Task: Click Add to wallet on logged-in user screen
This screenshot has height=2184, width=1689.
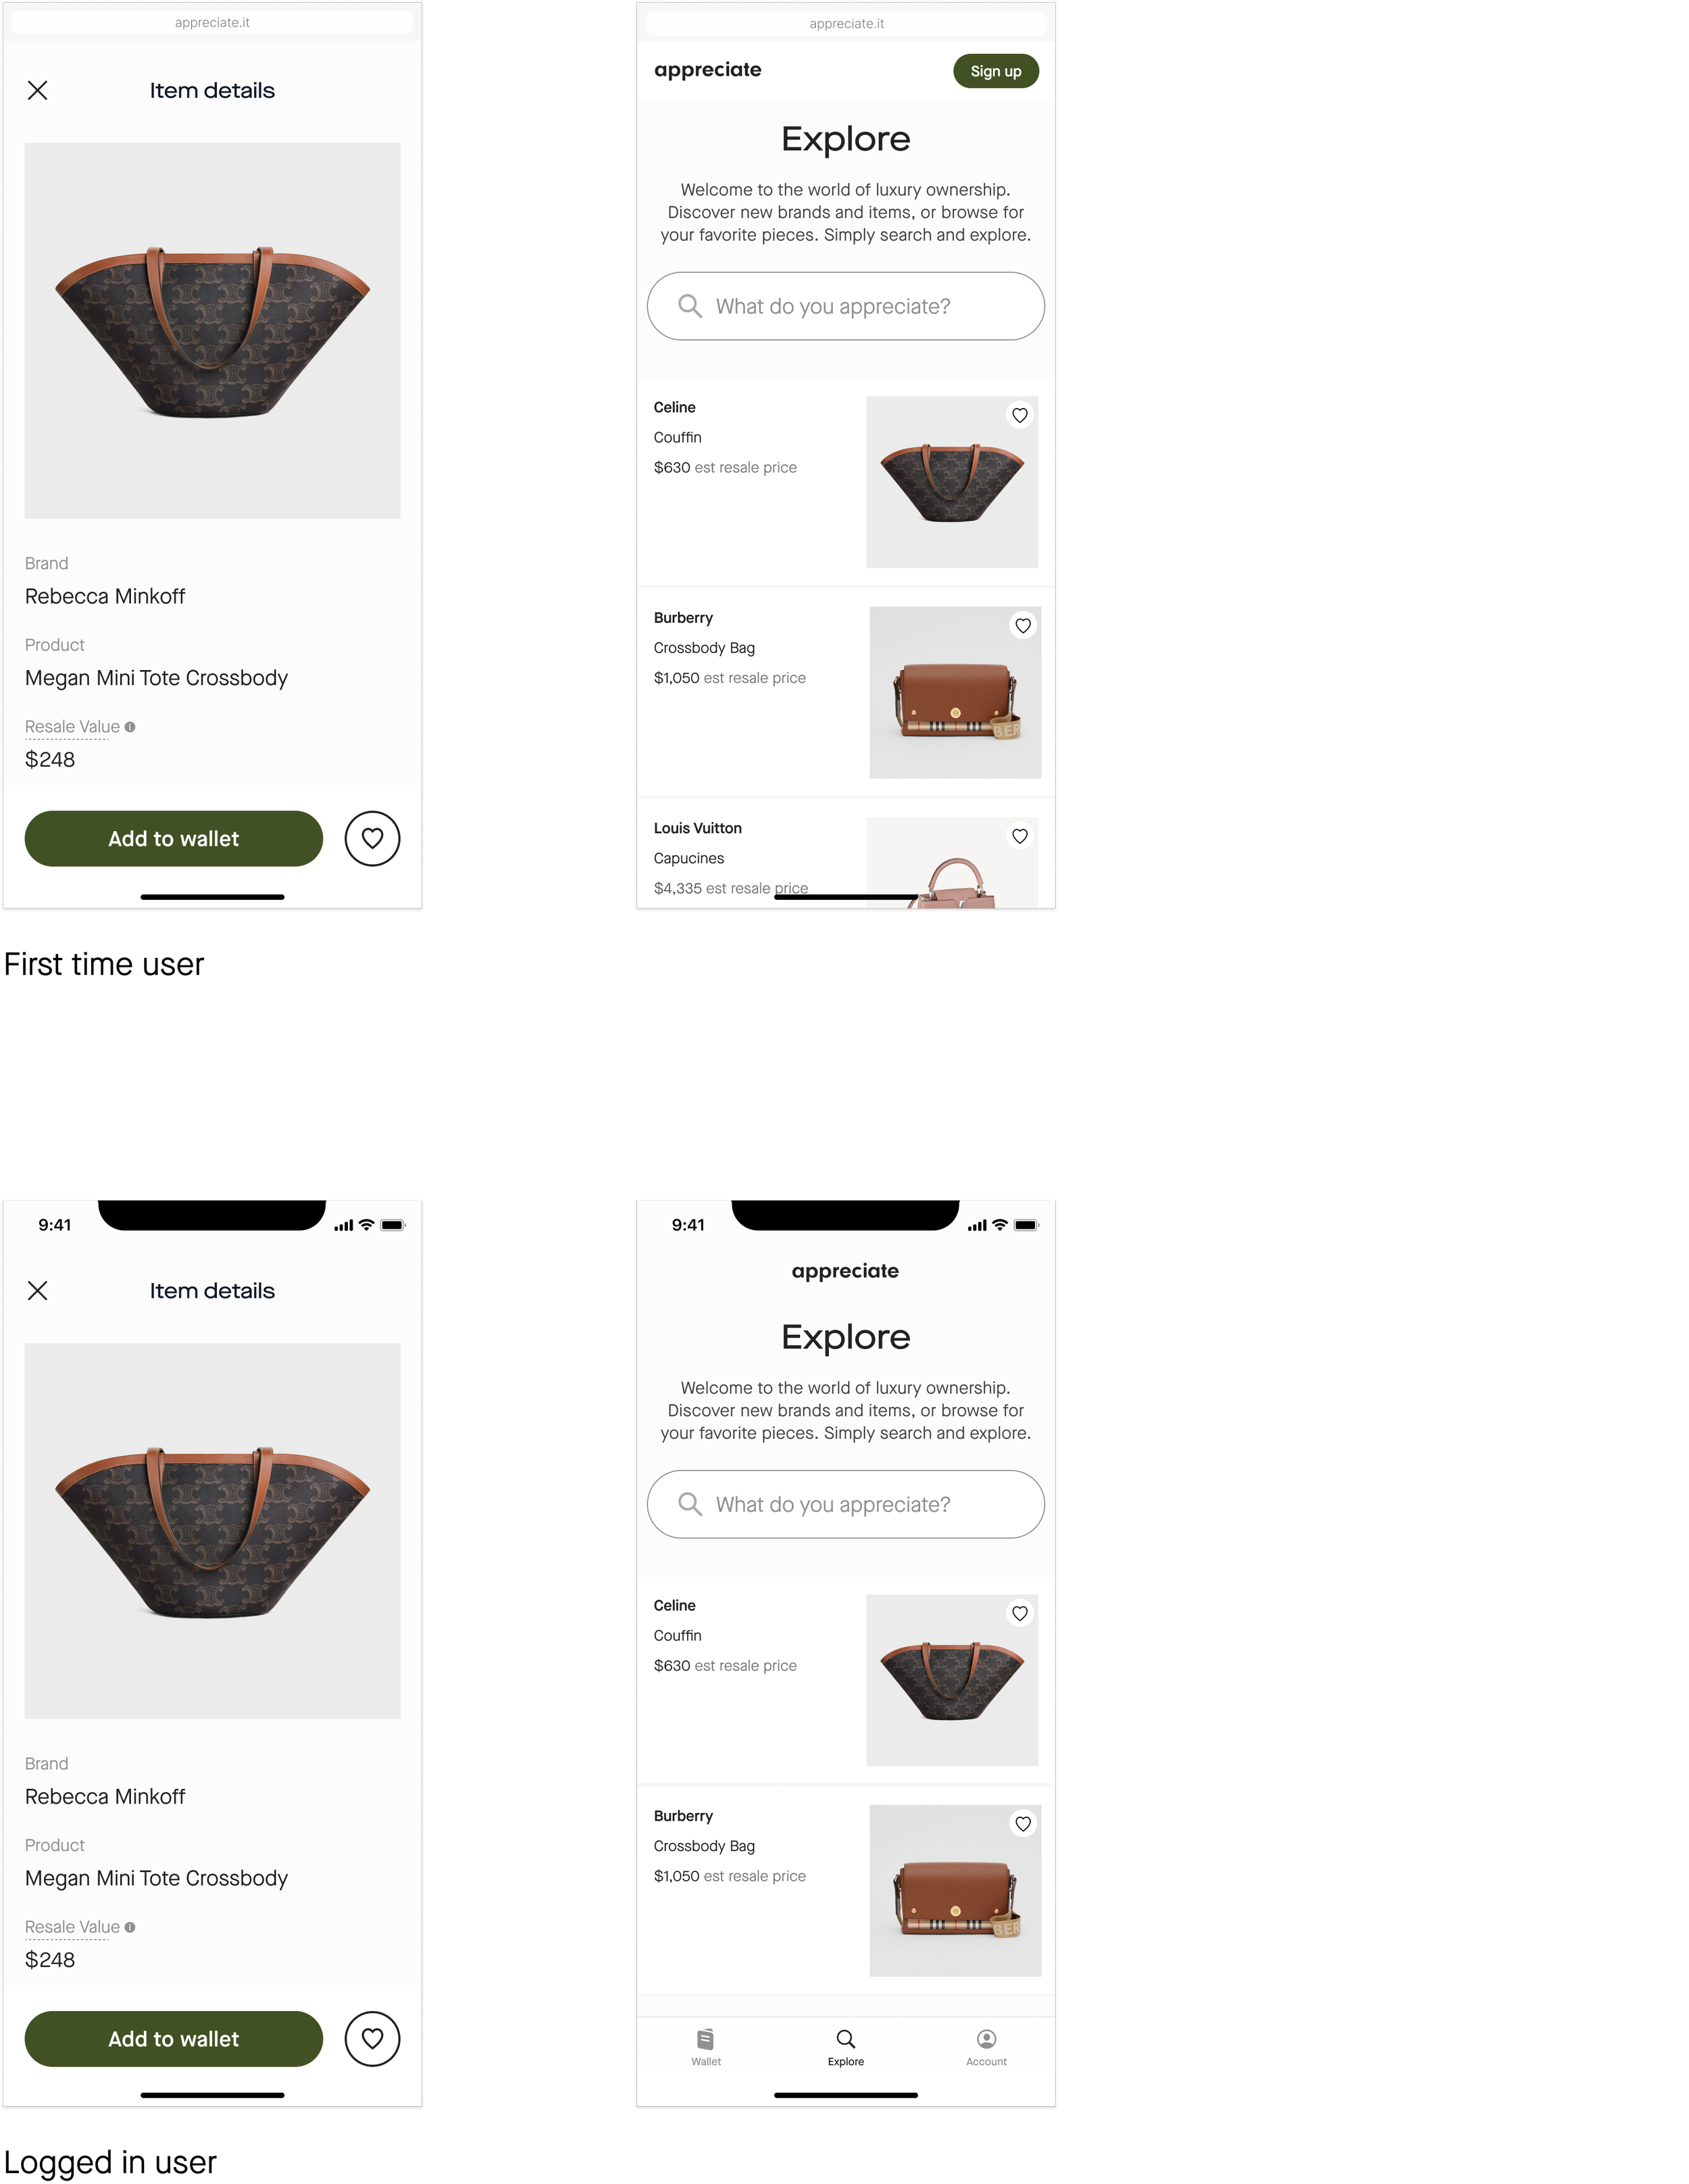Action: (174, 2038)
